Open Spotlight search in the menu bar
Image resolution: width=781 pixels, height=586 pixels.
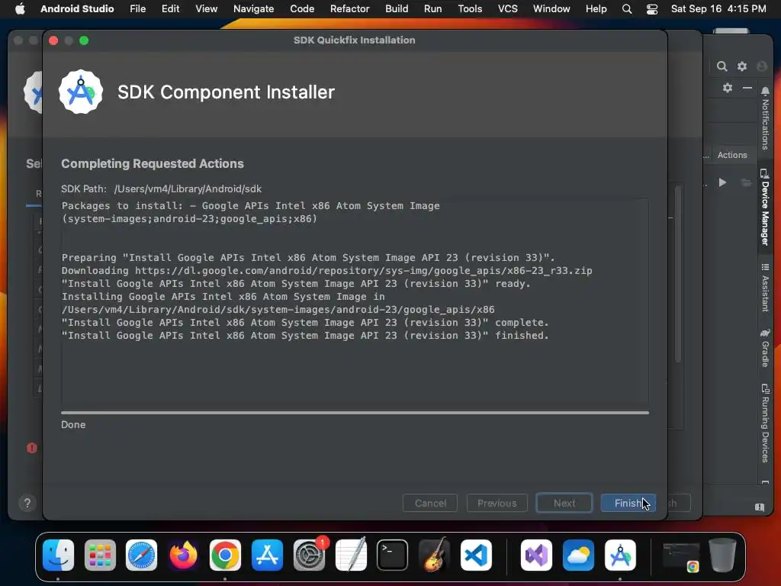click(627, 9)
